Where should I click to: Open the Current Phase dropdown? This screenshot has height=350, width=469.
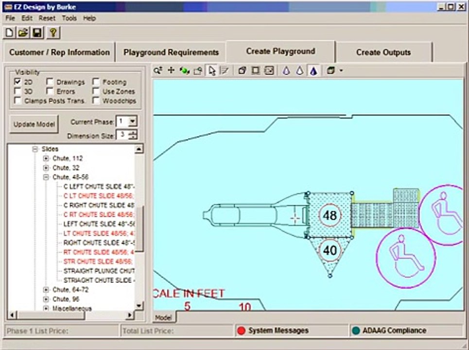pyautogui.click(x=133, y=122)
